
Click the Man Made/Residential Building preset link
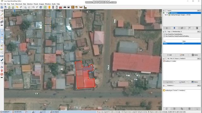pos(177,36)
